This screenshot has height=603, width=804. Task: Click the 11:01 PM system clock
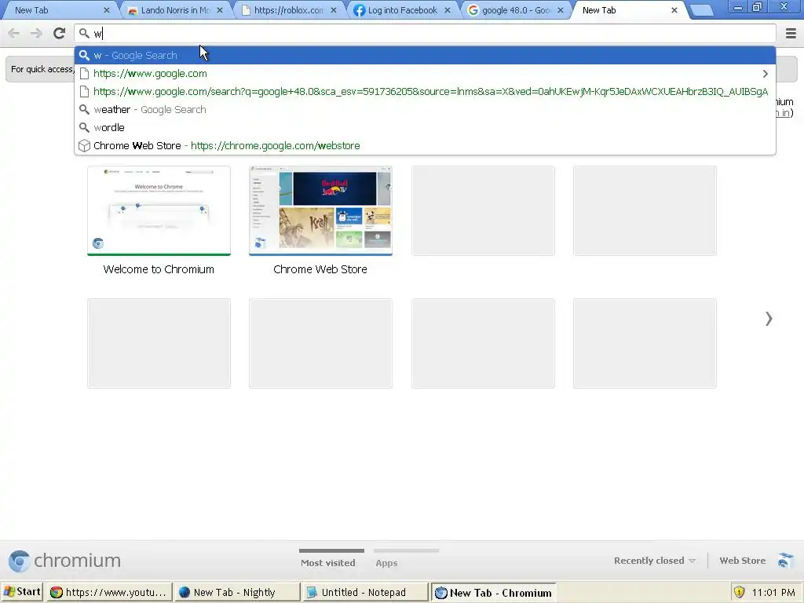(x=773, y=593)
